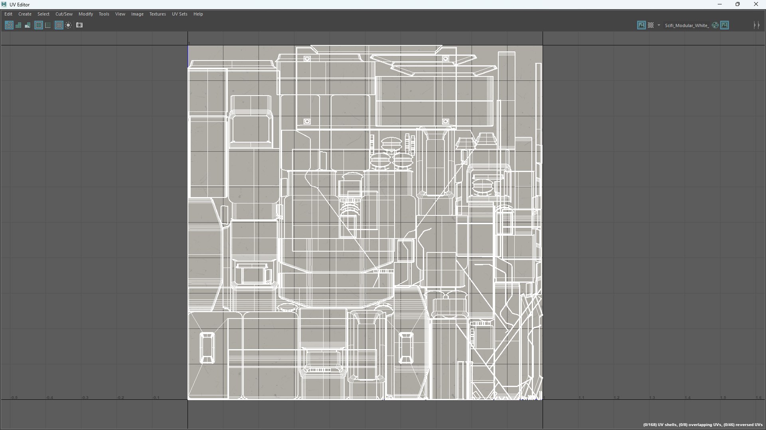Toggle the dimmed borders display icon

tap(48, 25)
